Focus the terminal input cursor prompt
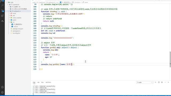 [x=33, y=94]
